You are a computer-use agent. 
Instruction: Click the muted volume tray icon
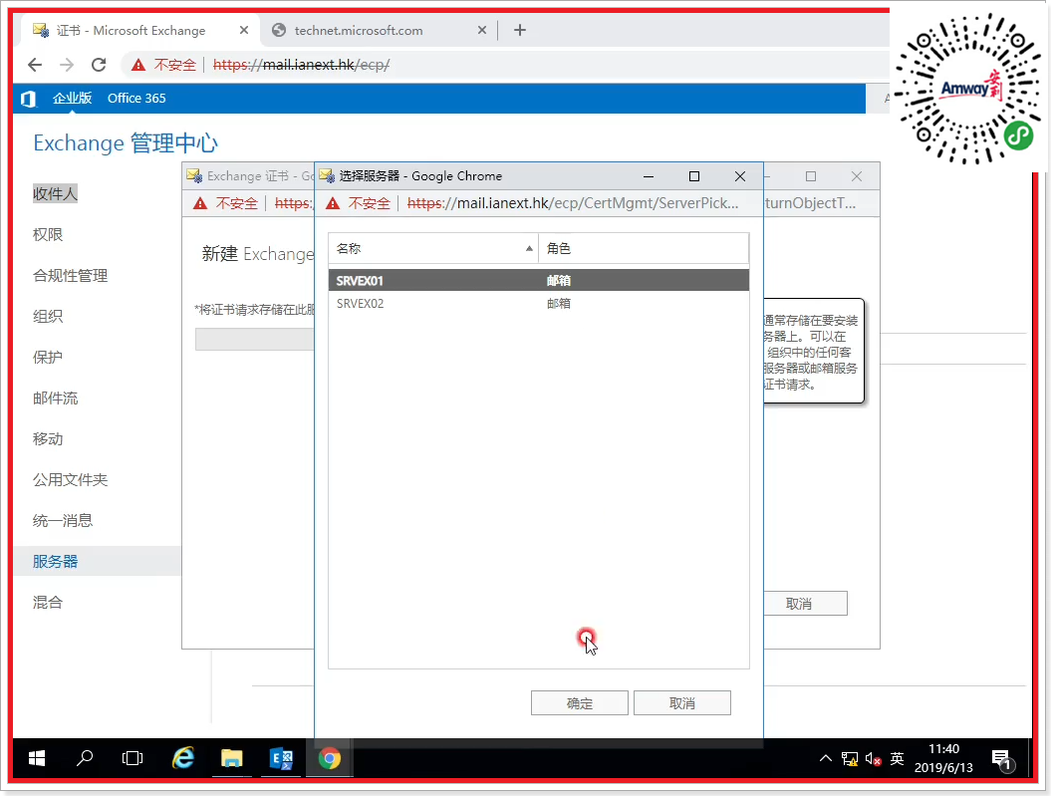873,758
